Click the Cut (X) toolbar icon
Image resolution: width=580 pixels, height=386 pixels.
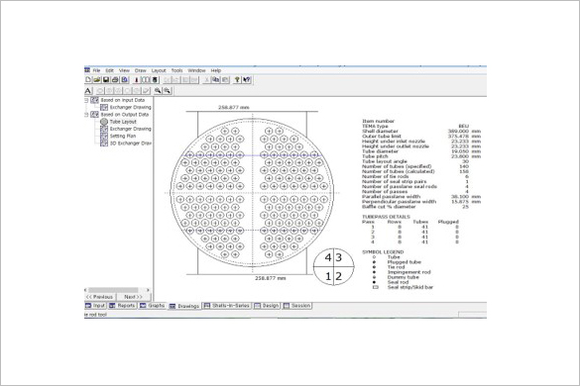(x=207, y=80)
